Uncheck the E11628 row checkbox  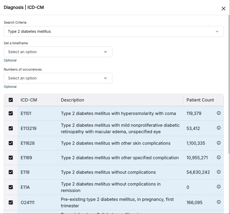[x=11, y=143]
